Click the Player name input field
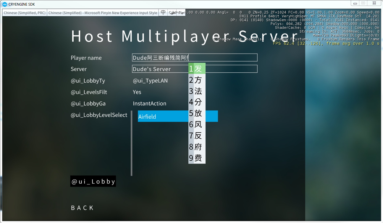Screen dimensions: 383x223 tap(195, 57)
